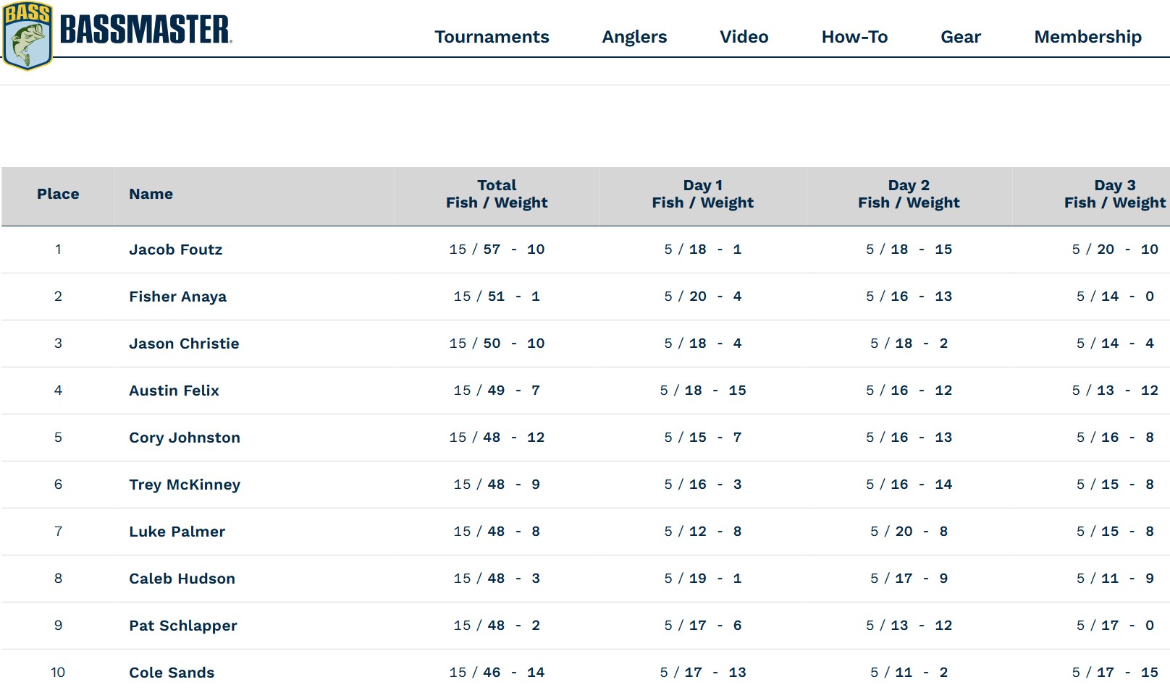Click the Bassmaster shield logo
The width and height of the screenshot is (1170, 695).
28,36
